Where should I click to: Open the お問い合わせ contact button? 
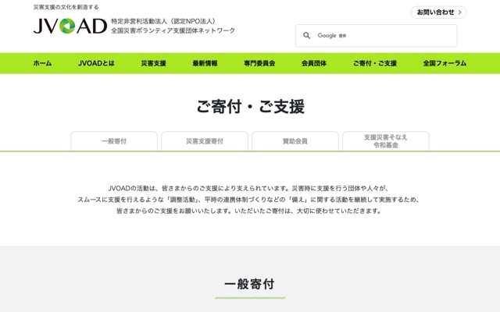438,12
